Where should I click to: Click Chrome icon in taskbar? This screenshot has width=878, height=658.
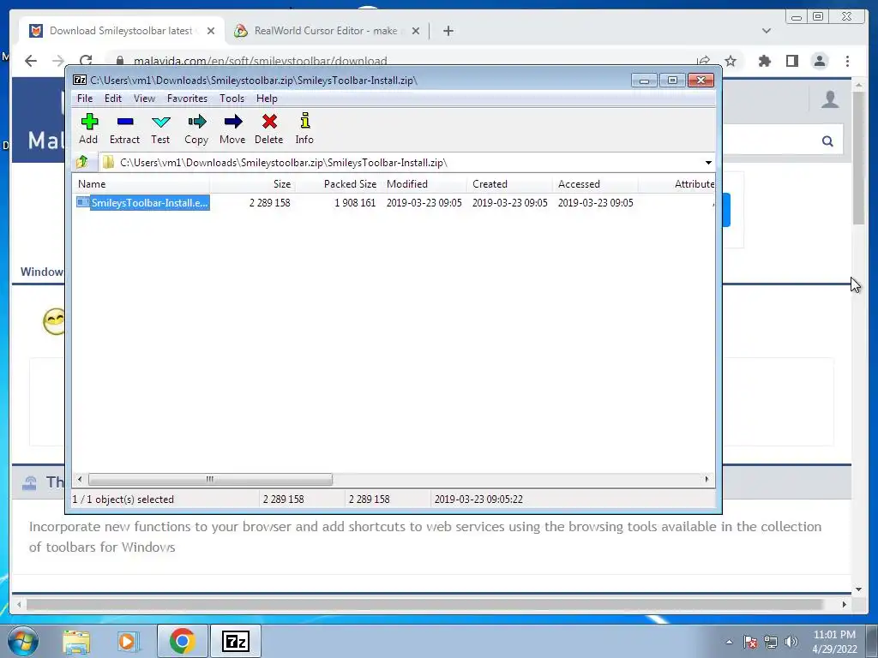182,641
